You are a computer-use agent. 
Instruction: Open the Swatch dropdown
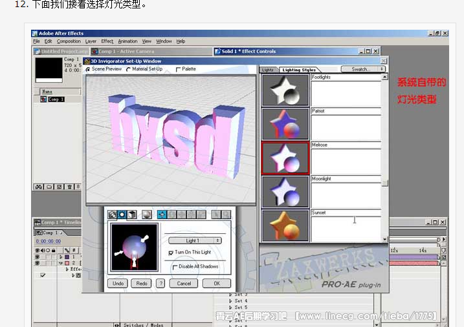tap(363, 69)
